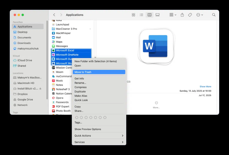
Task: Choose Get Info in the context menu
Action: pos(99,79)
